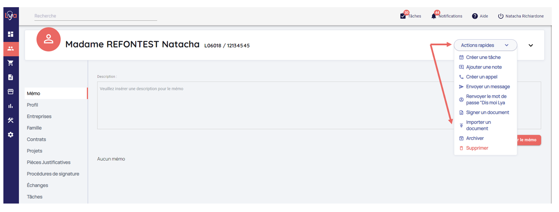Click the Notifications bell icon
Screen dimensions: 559x212
pos(434,16)
